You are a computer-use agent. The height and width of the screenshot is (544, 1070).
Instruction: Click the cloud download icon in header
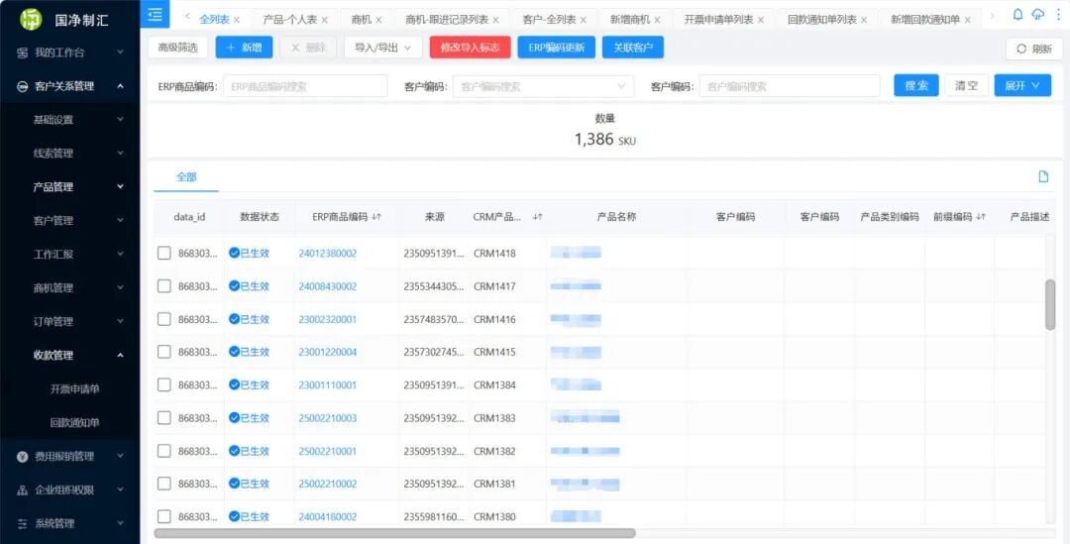click(x=1037, y=15)
